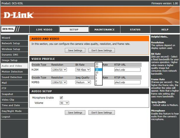Image resolution: width=180 pixels, height=138 pixels.
Task: Open the Wizard page in the sidebar
Action: (14, 38)
